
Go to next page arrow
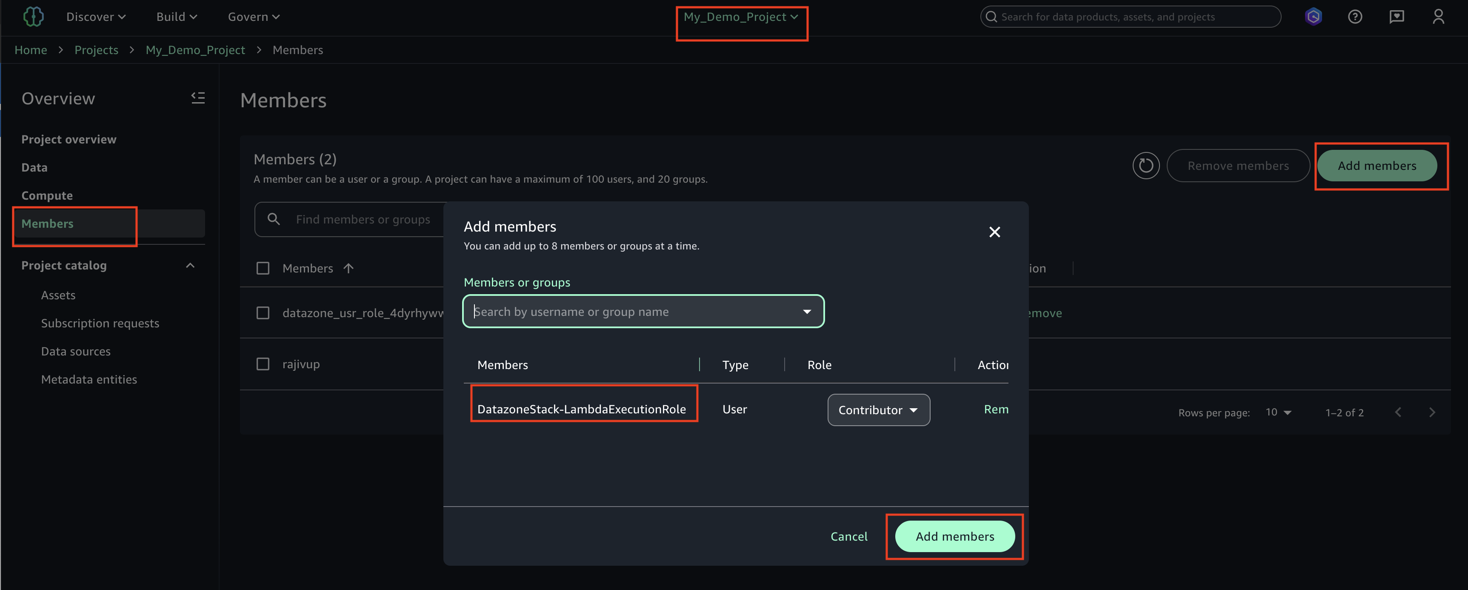pyautogui.click(x=1431, y=412)
